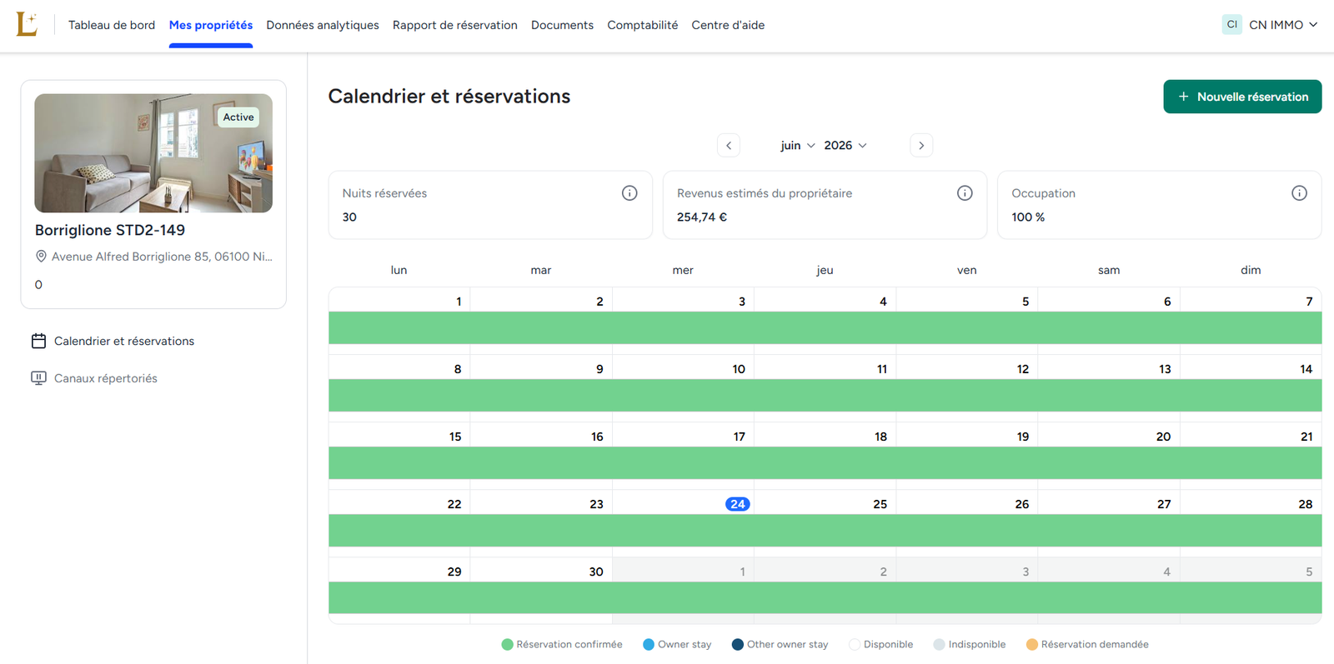Click the location pin icon

41,257
